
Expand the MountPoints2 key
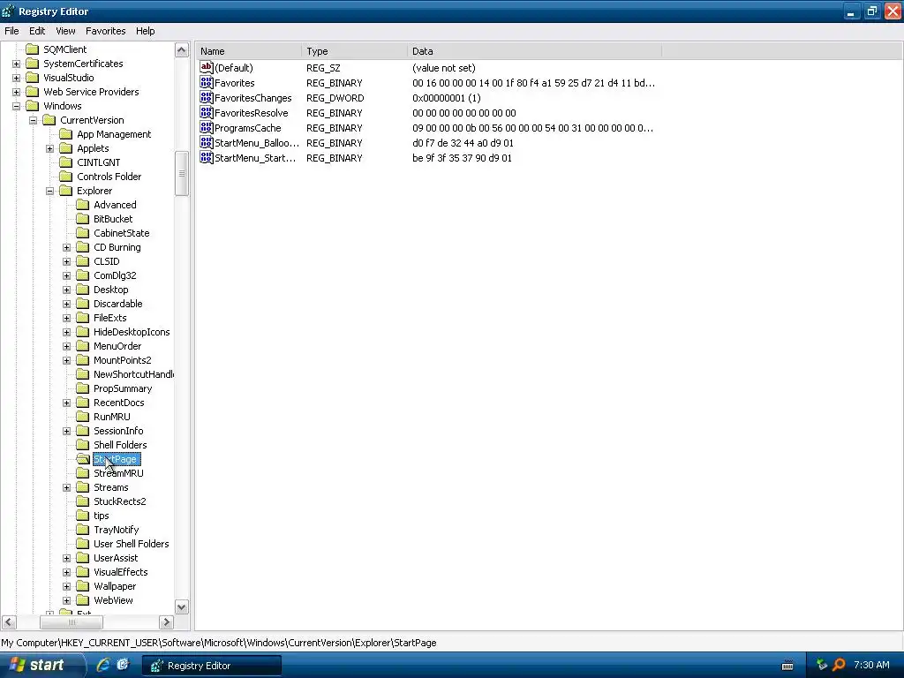coord(66,360)
